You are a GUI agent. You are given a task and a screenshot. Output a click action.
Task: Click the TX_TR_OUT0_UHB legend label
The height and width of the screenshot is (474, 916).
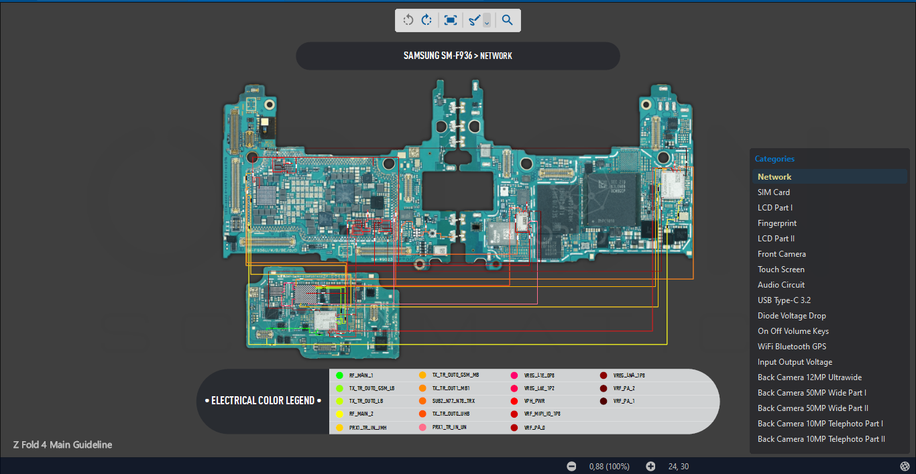click(x=451, y=414)
